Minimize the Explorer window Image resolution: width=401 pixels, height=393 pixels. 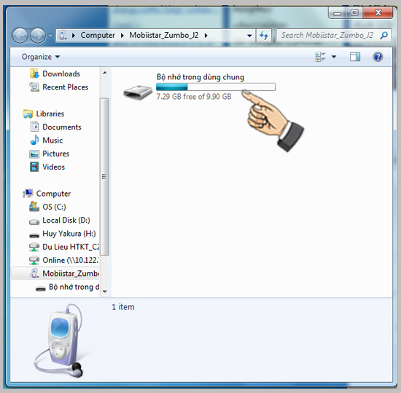coord(337,13)
